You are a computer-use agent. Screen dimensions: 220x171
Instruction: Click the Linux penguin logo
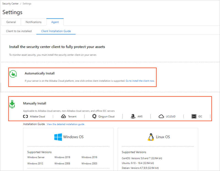(150, 137)
